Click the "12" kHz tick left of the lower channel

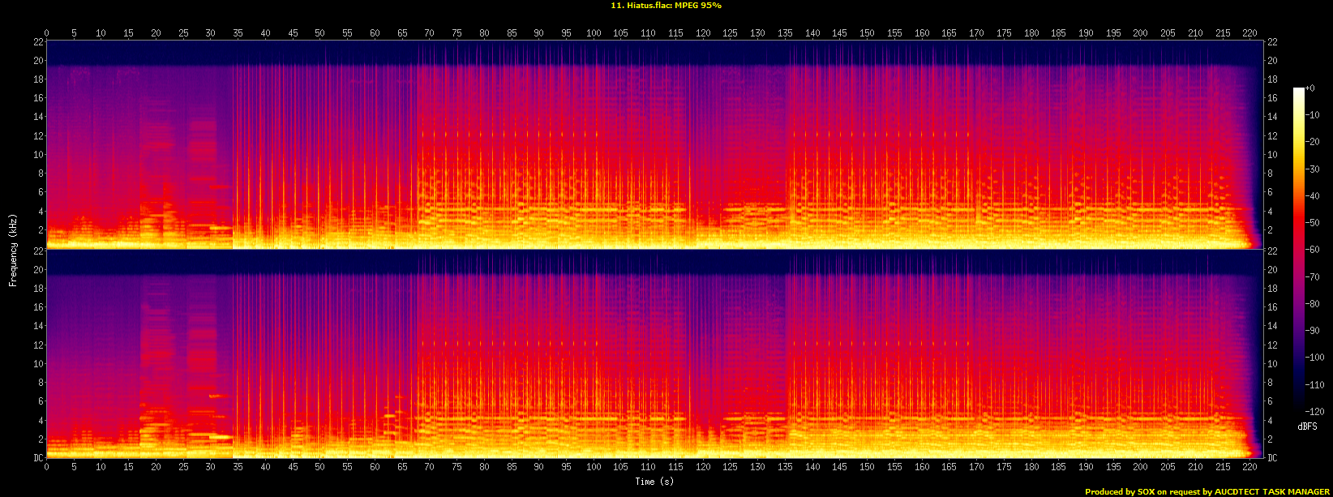pos(37,345)
